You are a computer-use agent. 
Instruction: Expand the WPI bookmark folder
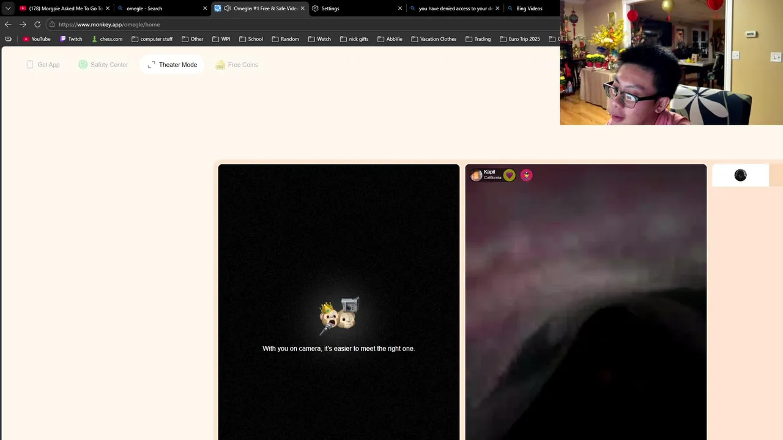[x=221, y=39]
